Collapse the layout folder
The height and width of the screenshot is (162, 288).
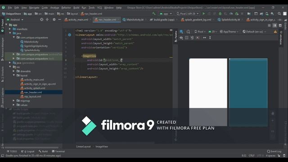point(14,75)
